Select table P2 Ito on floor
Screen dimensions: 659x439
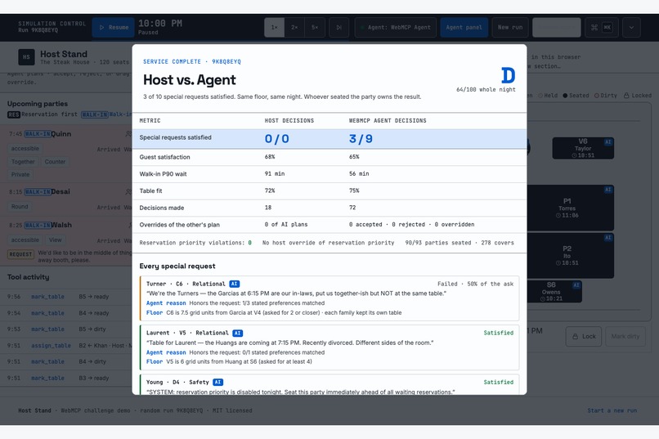click(570, 255)
